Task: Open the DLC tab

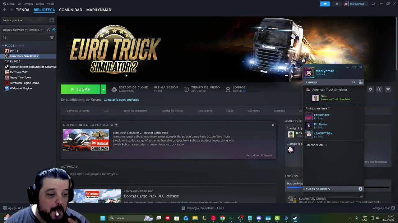Action: [106, 111]
